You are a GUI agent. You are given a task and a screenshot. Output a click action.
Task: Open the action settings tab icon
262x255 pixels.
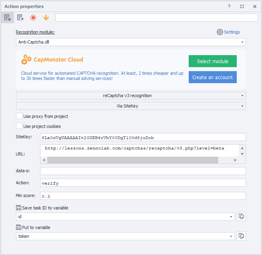point(7,18)
